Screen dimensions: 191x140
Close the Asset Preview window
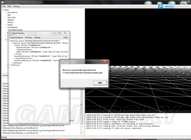65,33
